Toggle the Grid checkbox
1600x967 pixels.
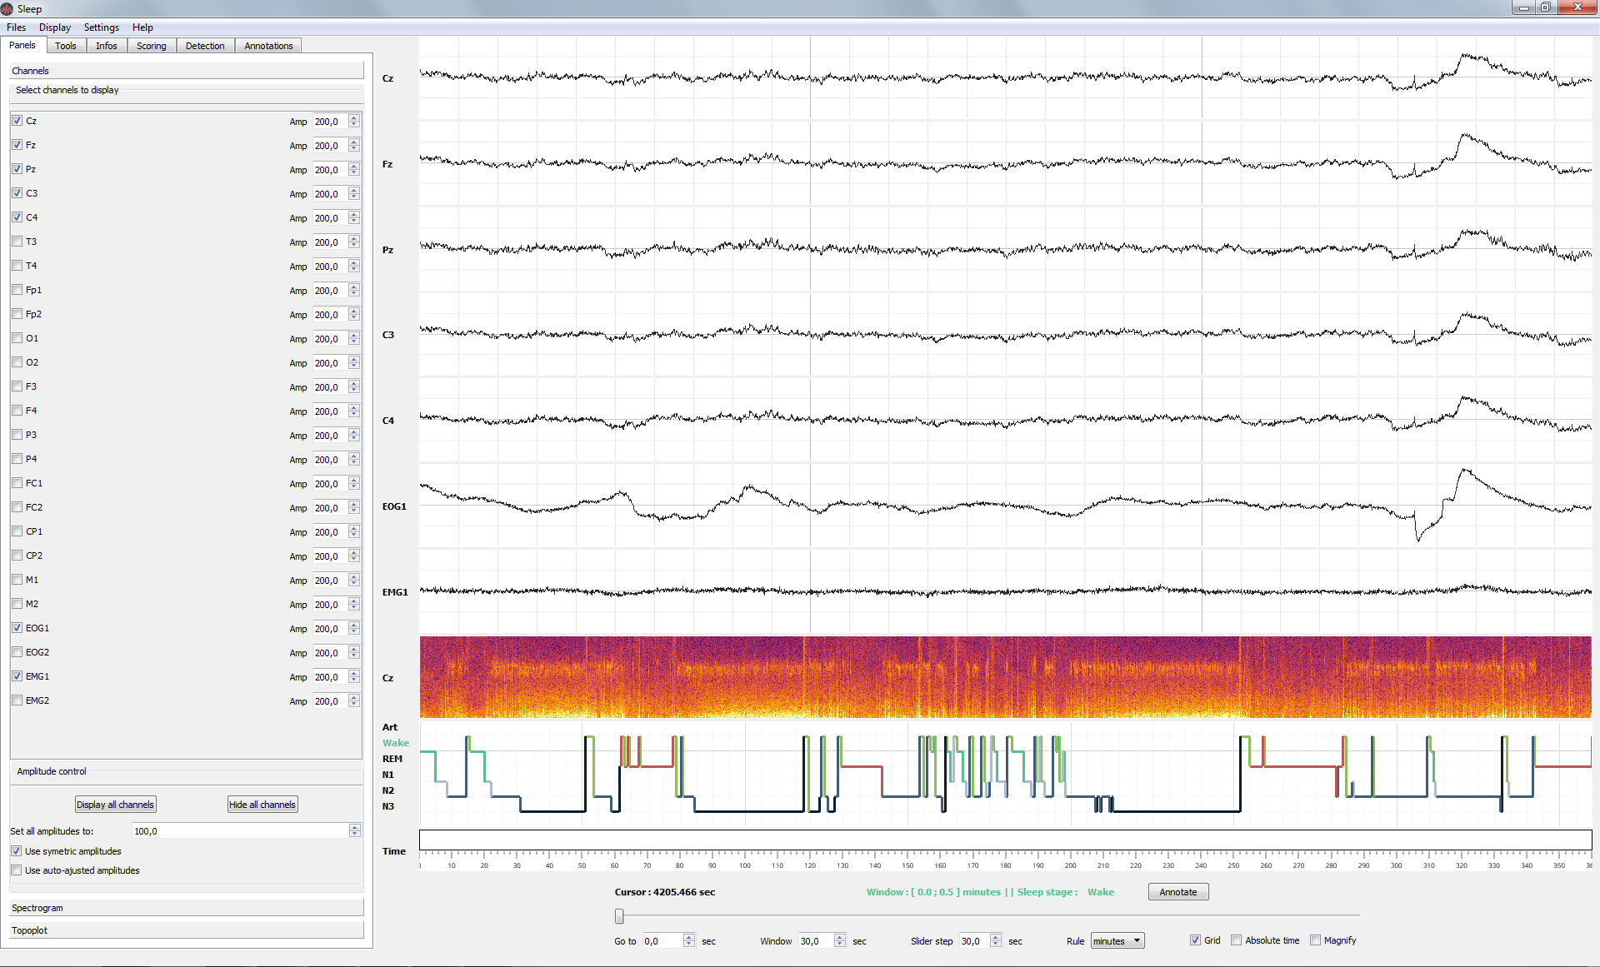click(x=1196, y=940)
